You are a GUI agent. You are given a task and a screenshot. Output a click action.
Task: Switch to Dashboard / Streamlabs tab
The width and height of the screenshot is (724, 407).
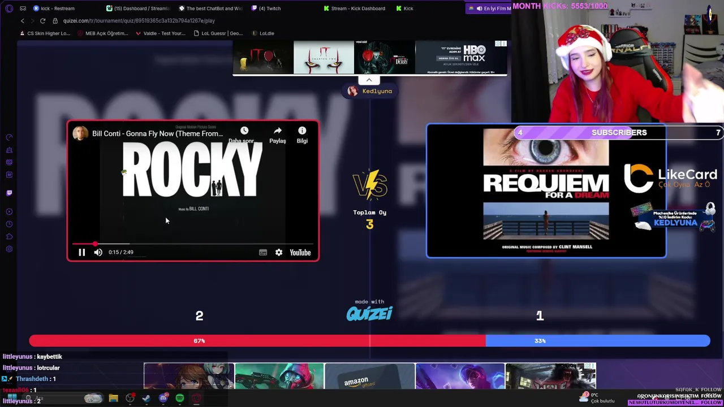pos(138,8)
